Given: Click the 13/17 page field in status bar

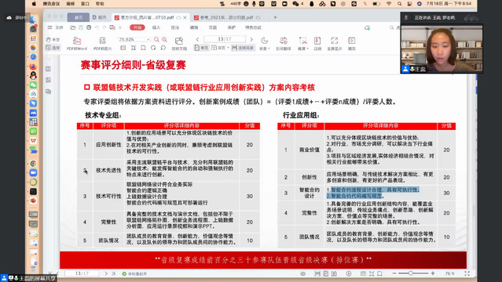Looking at the screenshot, I should click(82, 273).
